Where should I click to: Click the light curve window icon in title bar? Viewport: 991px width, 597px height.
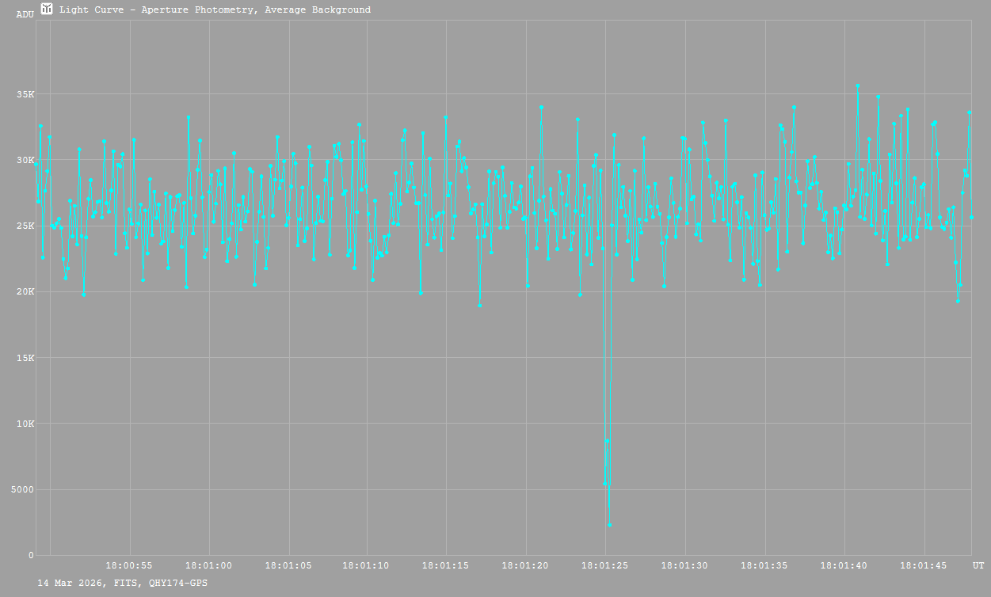47,10
